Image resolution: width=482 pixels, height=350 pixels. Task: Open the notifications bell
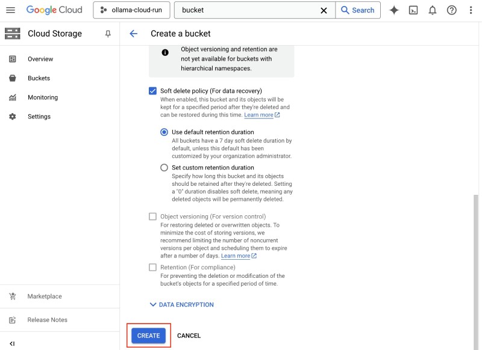(x=433, y=10)
